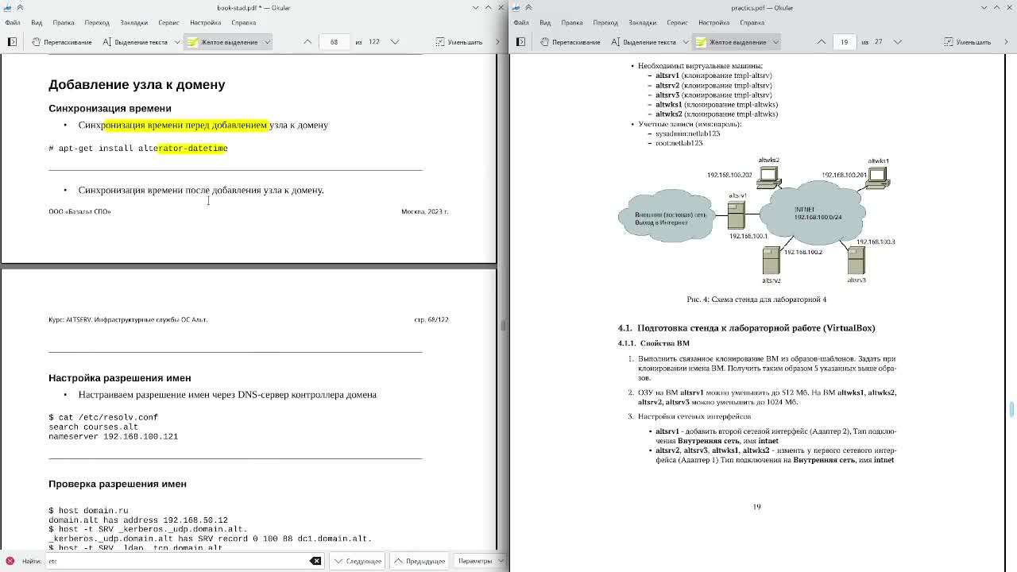
Task: Toggle Желтое выделение highlighter in practics.pdf window
Action: click(x=731, y=42)
